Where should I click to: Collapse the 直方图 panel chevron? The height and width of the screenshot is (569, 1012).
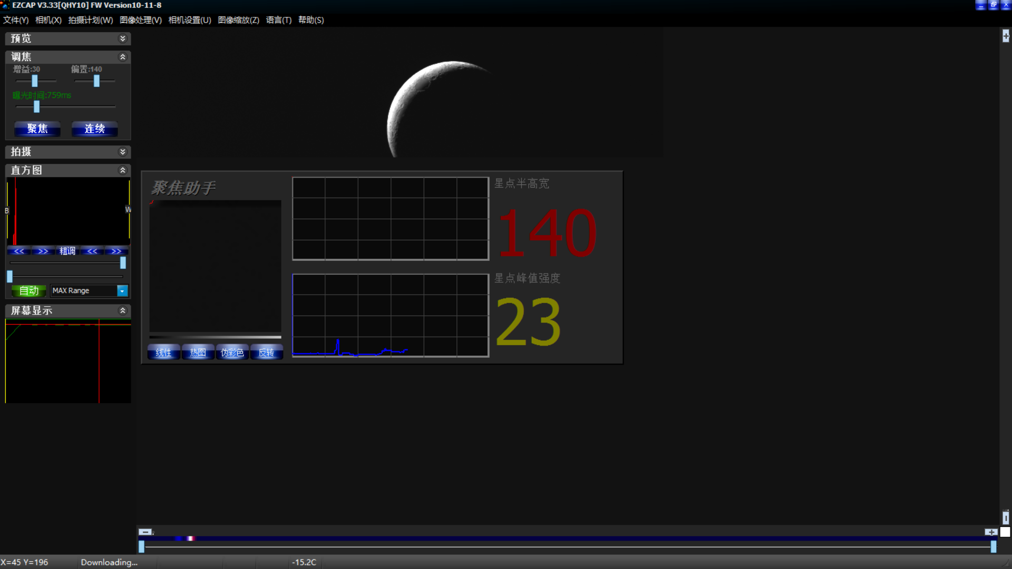point(123,170)
